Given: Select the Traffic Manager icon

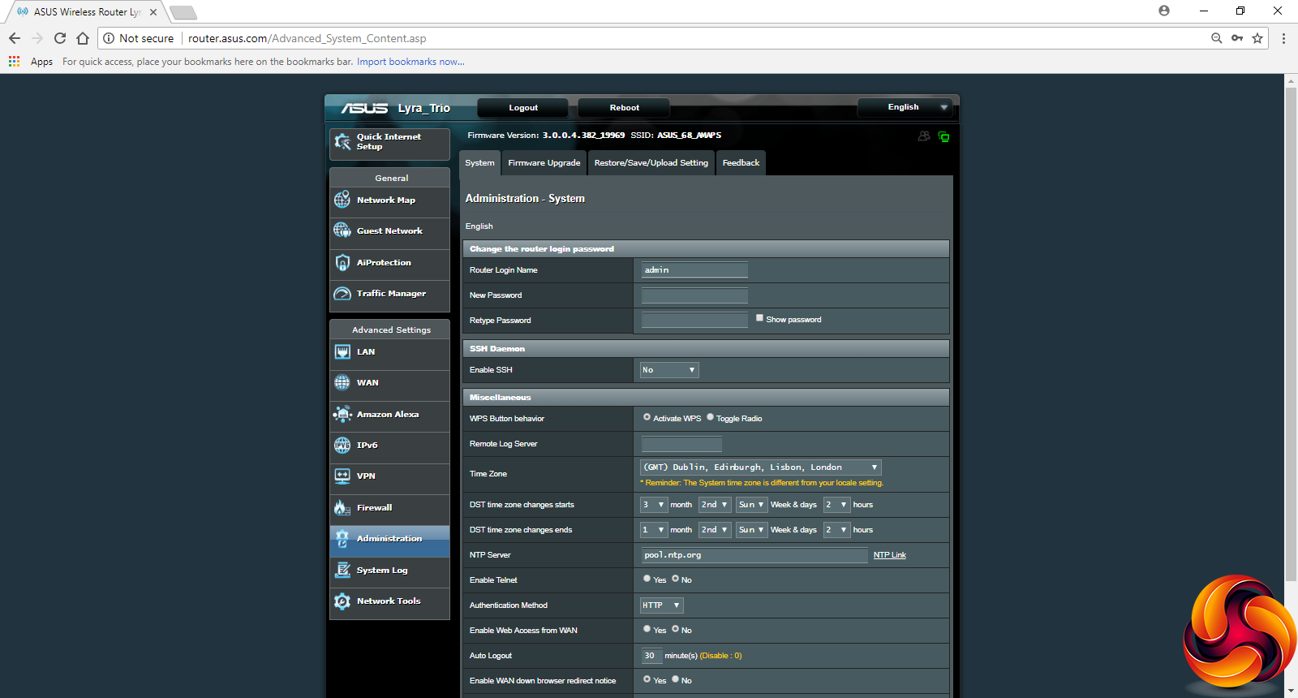Looking at the screenshot, I should 342,294.
